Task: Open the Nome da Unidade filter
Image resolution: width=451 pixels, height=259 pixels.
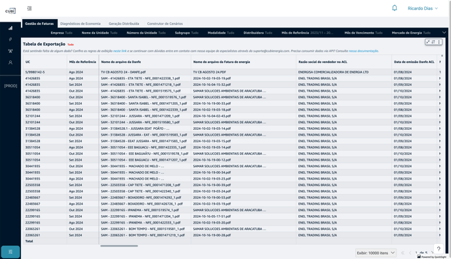Action: tap(100, 33)
